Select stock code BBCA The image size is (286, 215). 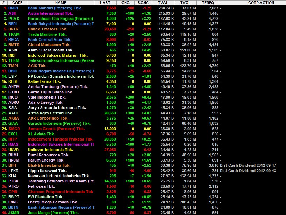pos(14,40)
